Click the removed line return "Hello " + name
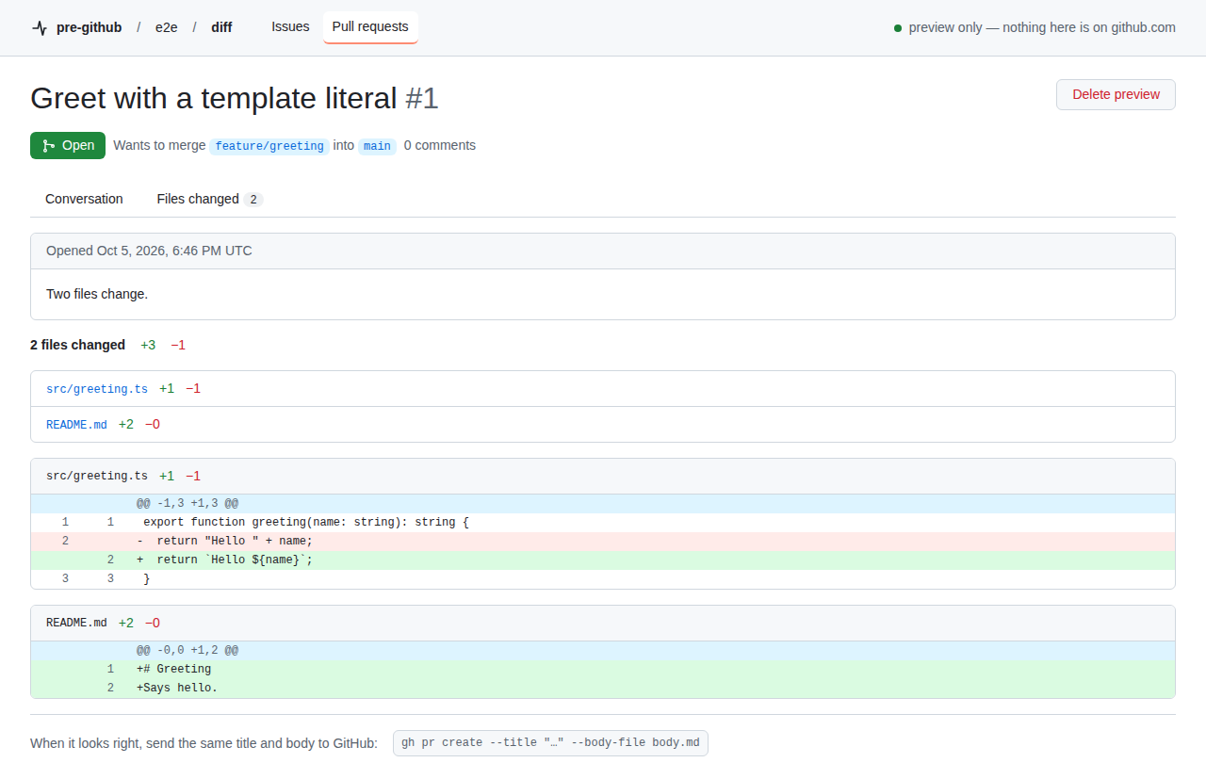Viewport: 1206px width, 779px height. (603, 541)
